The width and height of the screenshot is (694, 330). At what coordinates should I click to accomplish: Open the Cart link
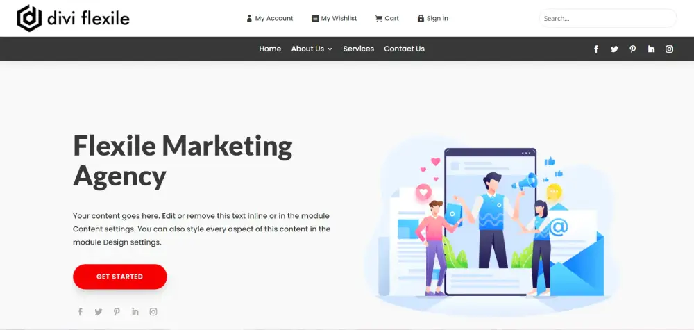click(387, 18)
